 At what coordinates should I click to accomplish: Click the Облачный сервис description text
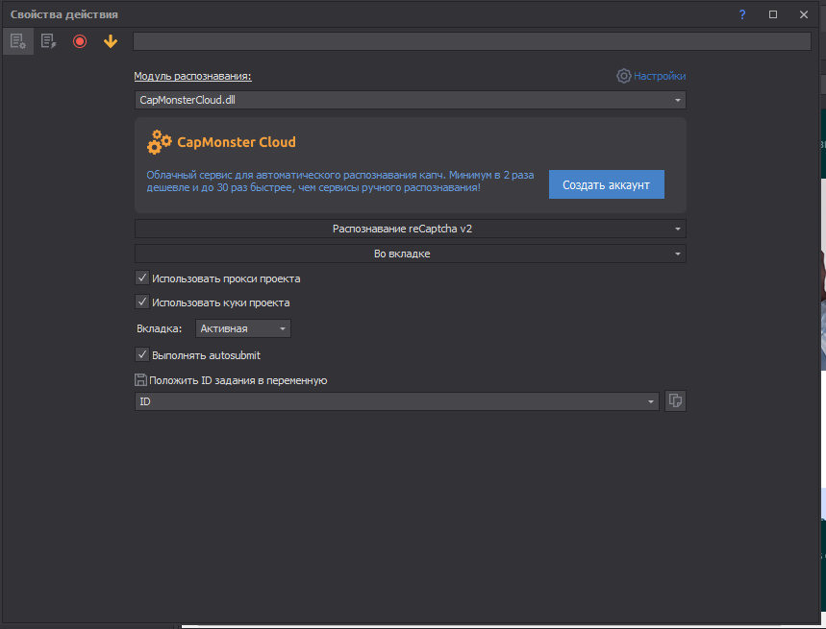[340, 181]
